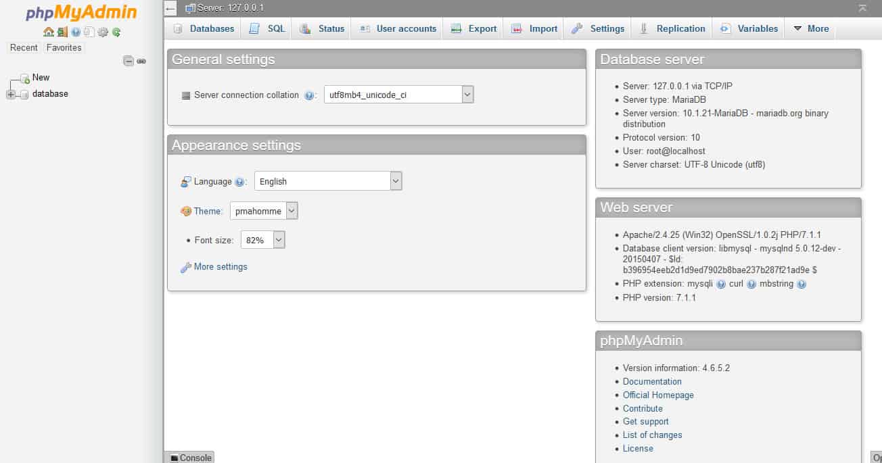Click the phpMyAdmin logo

point(81,13)
